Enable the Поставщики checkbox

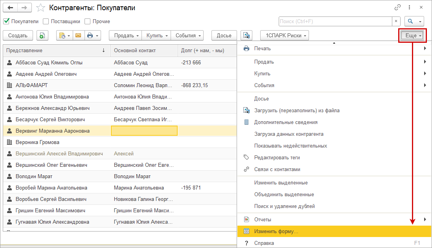pos(46,22)
